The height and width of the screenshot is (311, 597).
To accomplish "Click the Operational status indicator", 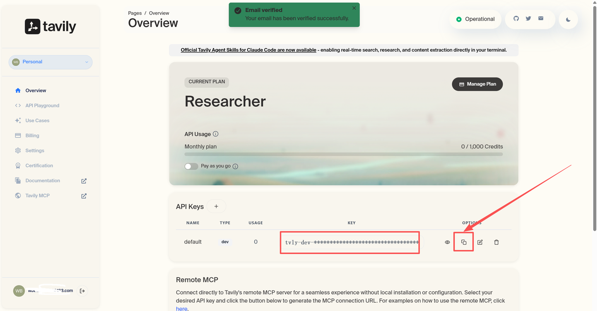I will pyautogui.click(x=475, y=19).
